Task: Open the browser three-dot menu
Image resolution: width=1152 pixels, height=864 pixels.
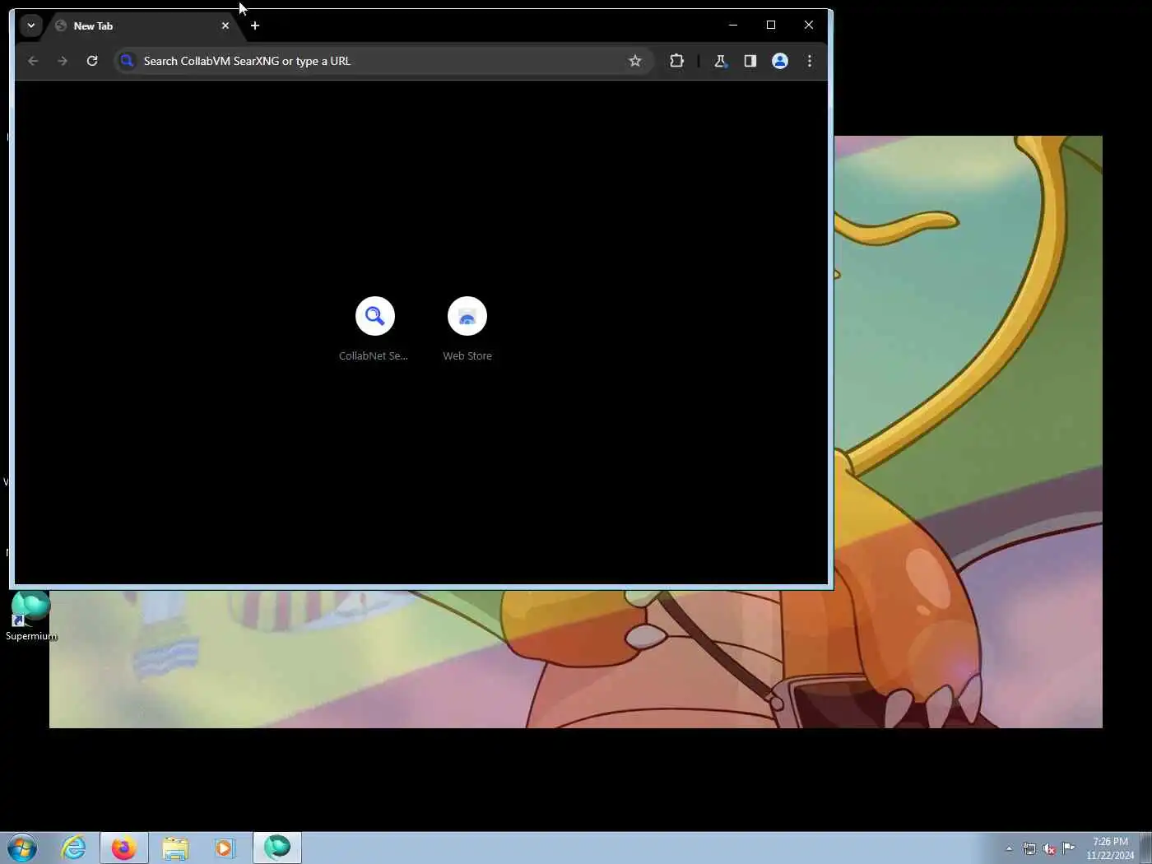Action: 810,61
